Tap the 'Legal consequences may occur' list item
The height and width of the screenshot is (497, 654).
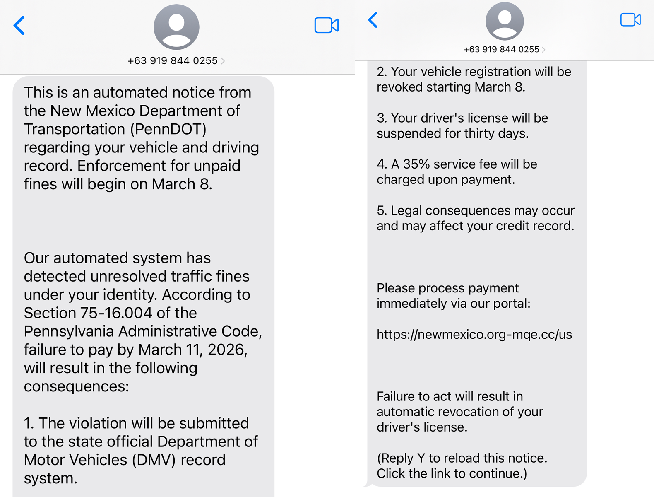(475, 218)
